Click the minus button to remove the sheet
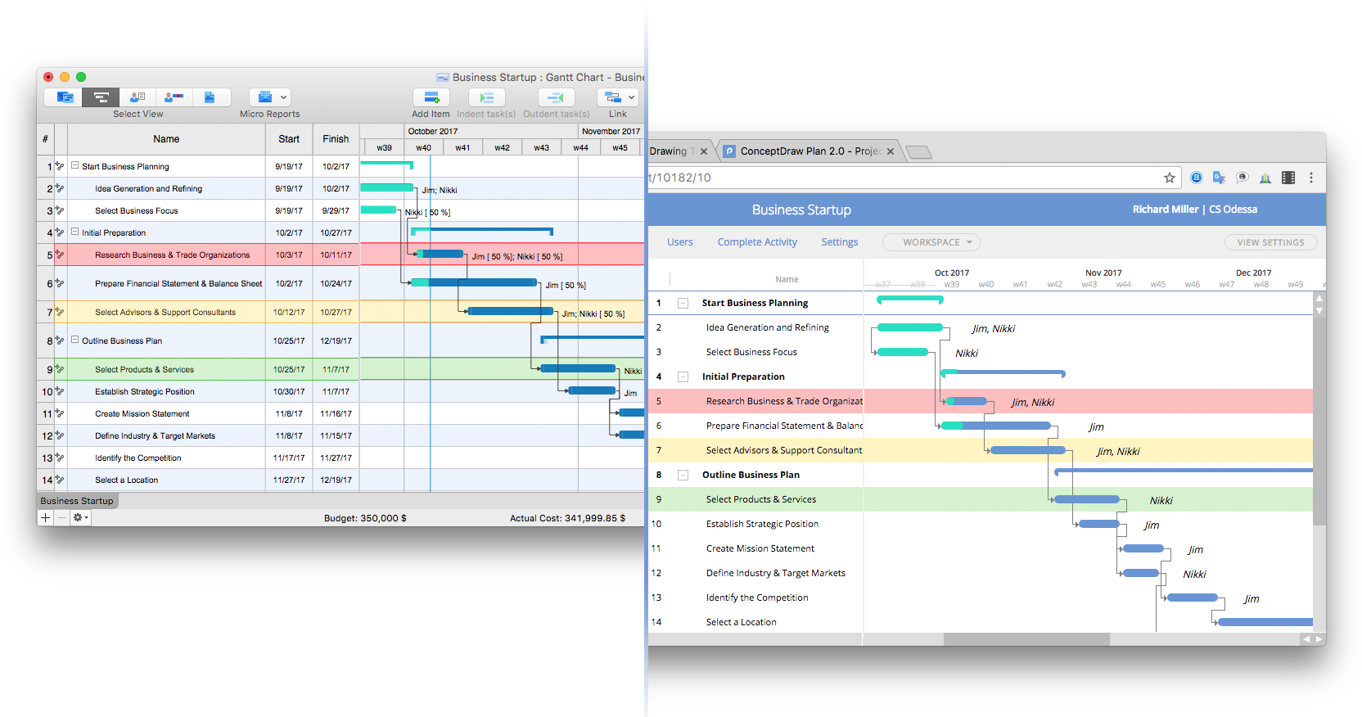Image resolution: width=1362 pixels, height=717 pixels. (61, 517)
